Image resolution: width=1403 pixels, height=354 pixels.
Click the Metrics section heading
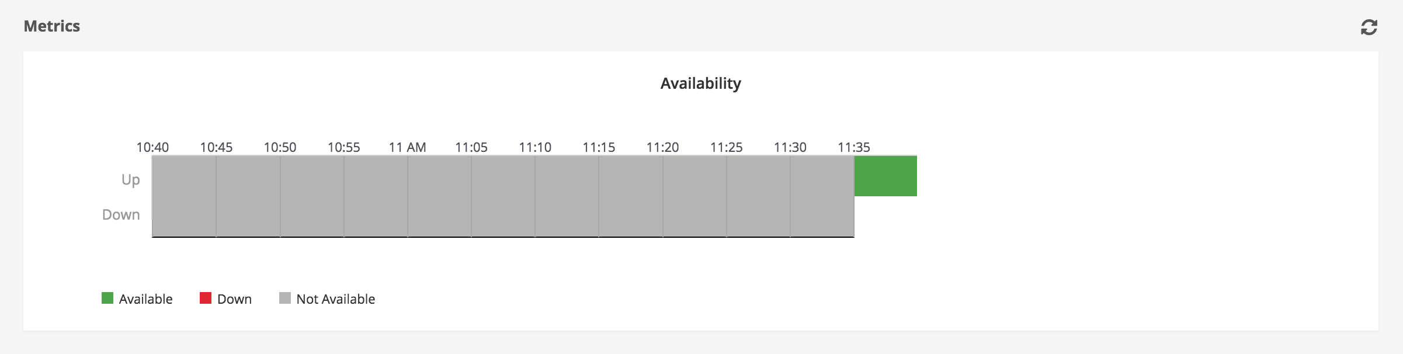(52, 26)
